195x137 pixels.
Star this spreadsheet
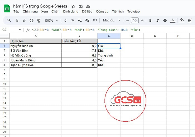point(73,6)
